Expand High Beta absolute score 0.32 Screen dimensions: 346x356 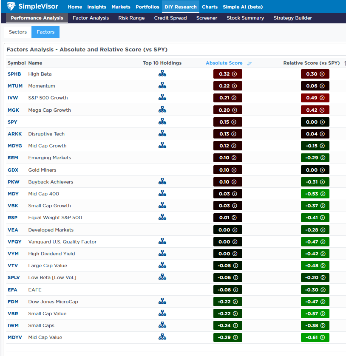[228, 74]
